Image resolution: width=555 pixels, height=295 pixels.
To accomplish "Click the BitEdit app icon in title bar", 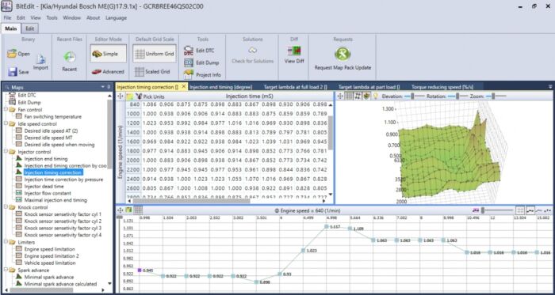I will coord(7,6).
